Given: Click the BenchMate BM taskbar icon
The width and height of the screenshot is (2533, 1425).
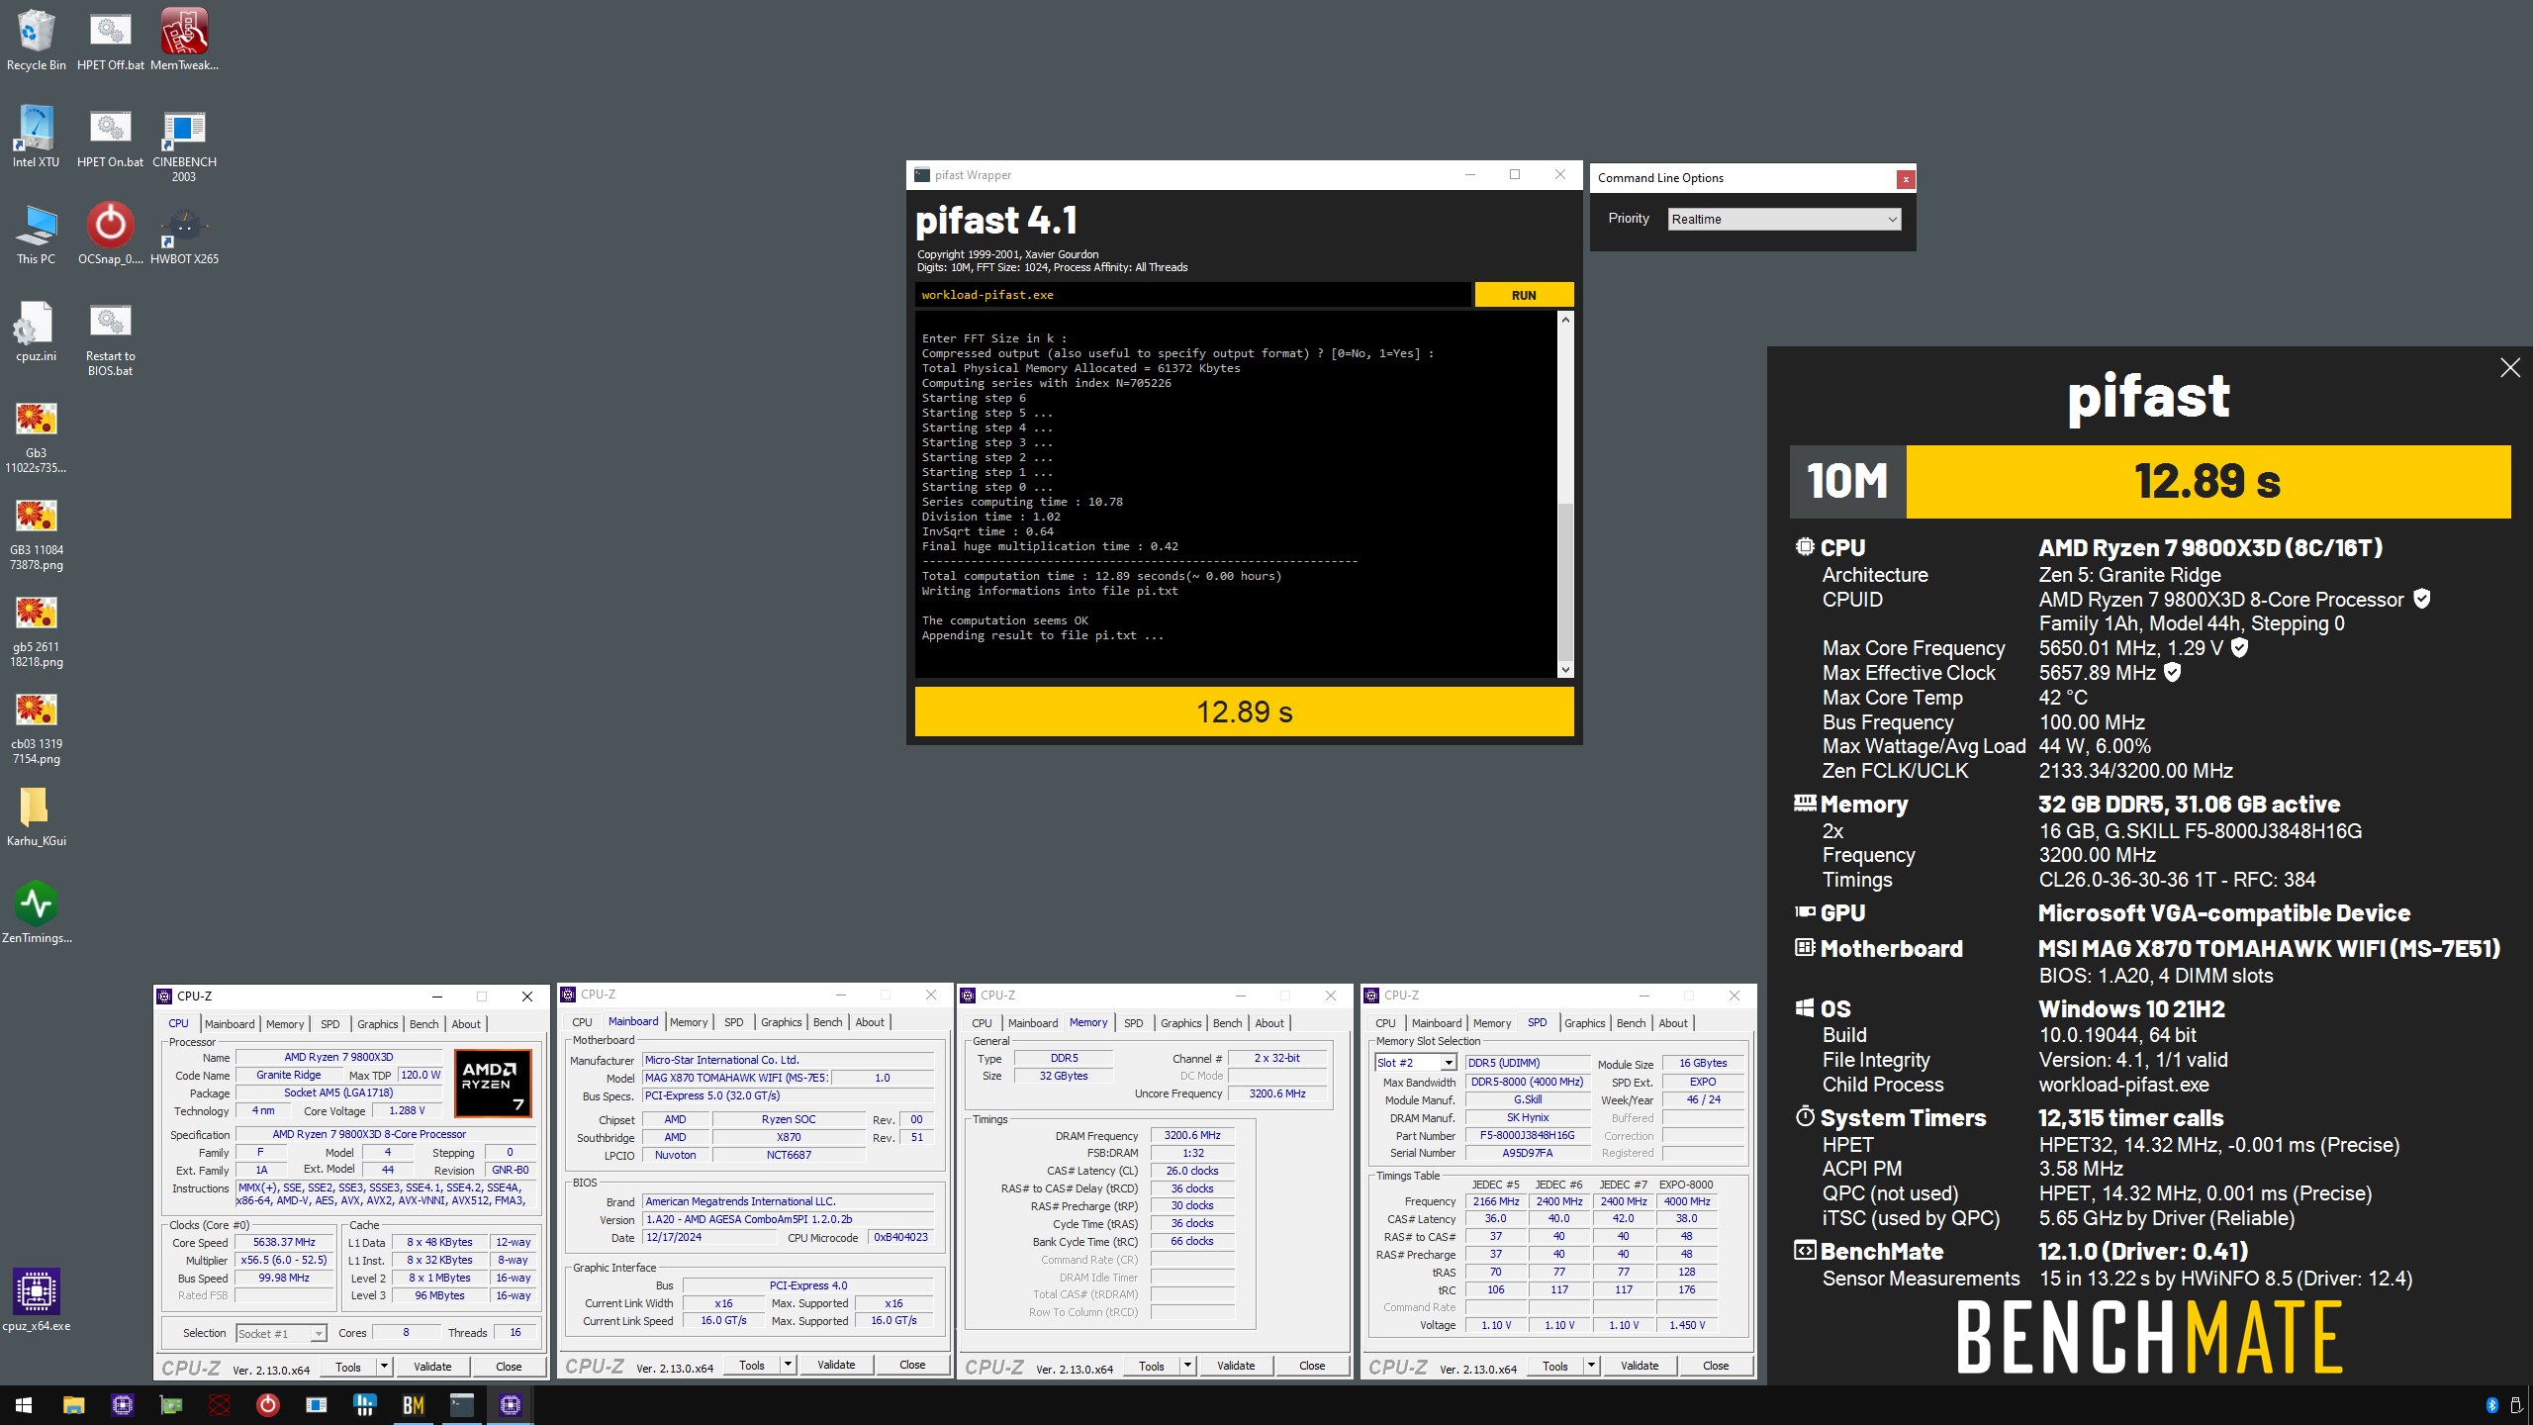Looking at the screenshot, I should [x=413, y=1405].
